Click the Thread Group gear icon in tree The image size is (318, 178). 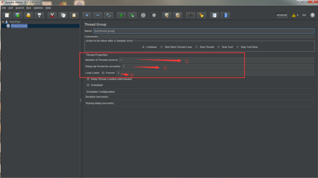(8, 26)
